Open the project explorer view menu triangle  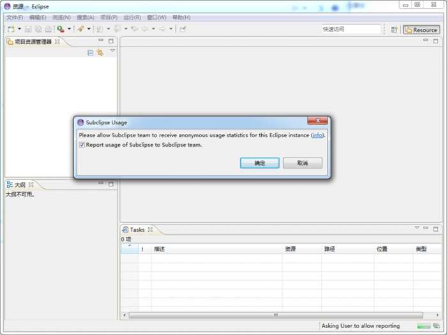pos(112,50)
